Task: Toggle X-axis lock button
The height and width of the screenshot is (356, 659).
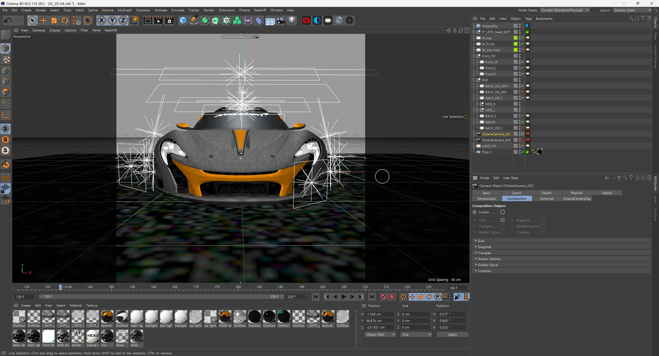Action: click(x=101, y=21)
